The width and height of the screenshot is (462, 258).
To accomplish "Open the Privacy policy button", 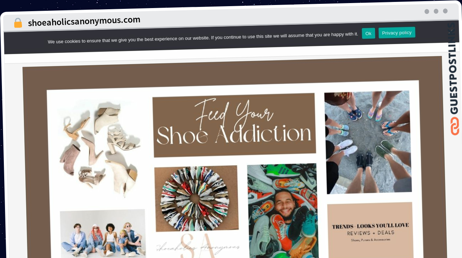I will (x=397, y=33).
